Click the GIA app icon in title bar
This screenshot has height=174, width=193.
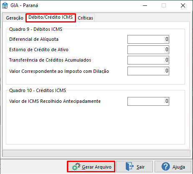(5, 5)
